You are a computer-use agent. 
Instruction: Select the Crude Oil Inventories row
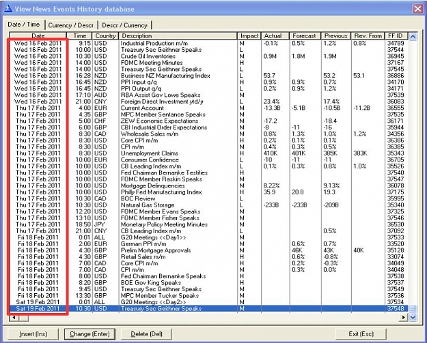click(x=208, y=57)
